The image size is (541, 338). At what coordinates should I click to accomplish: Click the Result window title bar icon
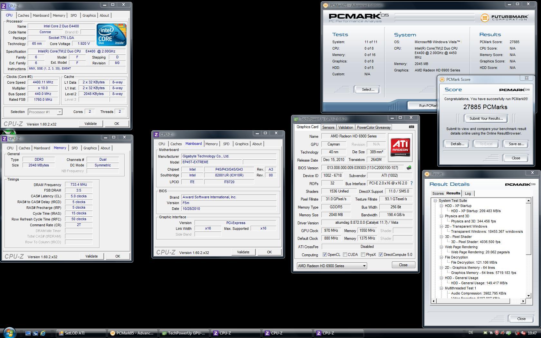coord(427,174)
